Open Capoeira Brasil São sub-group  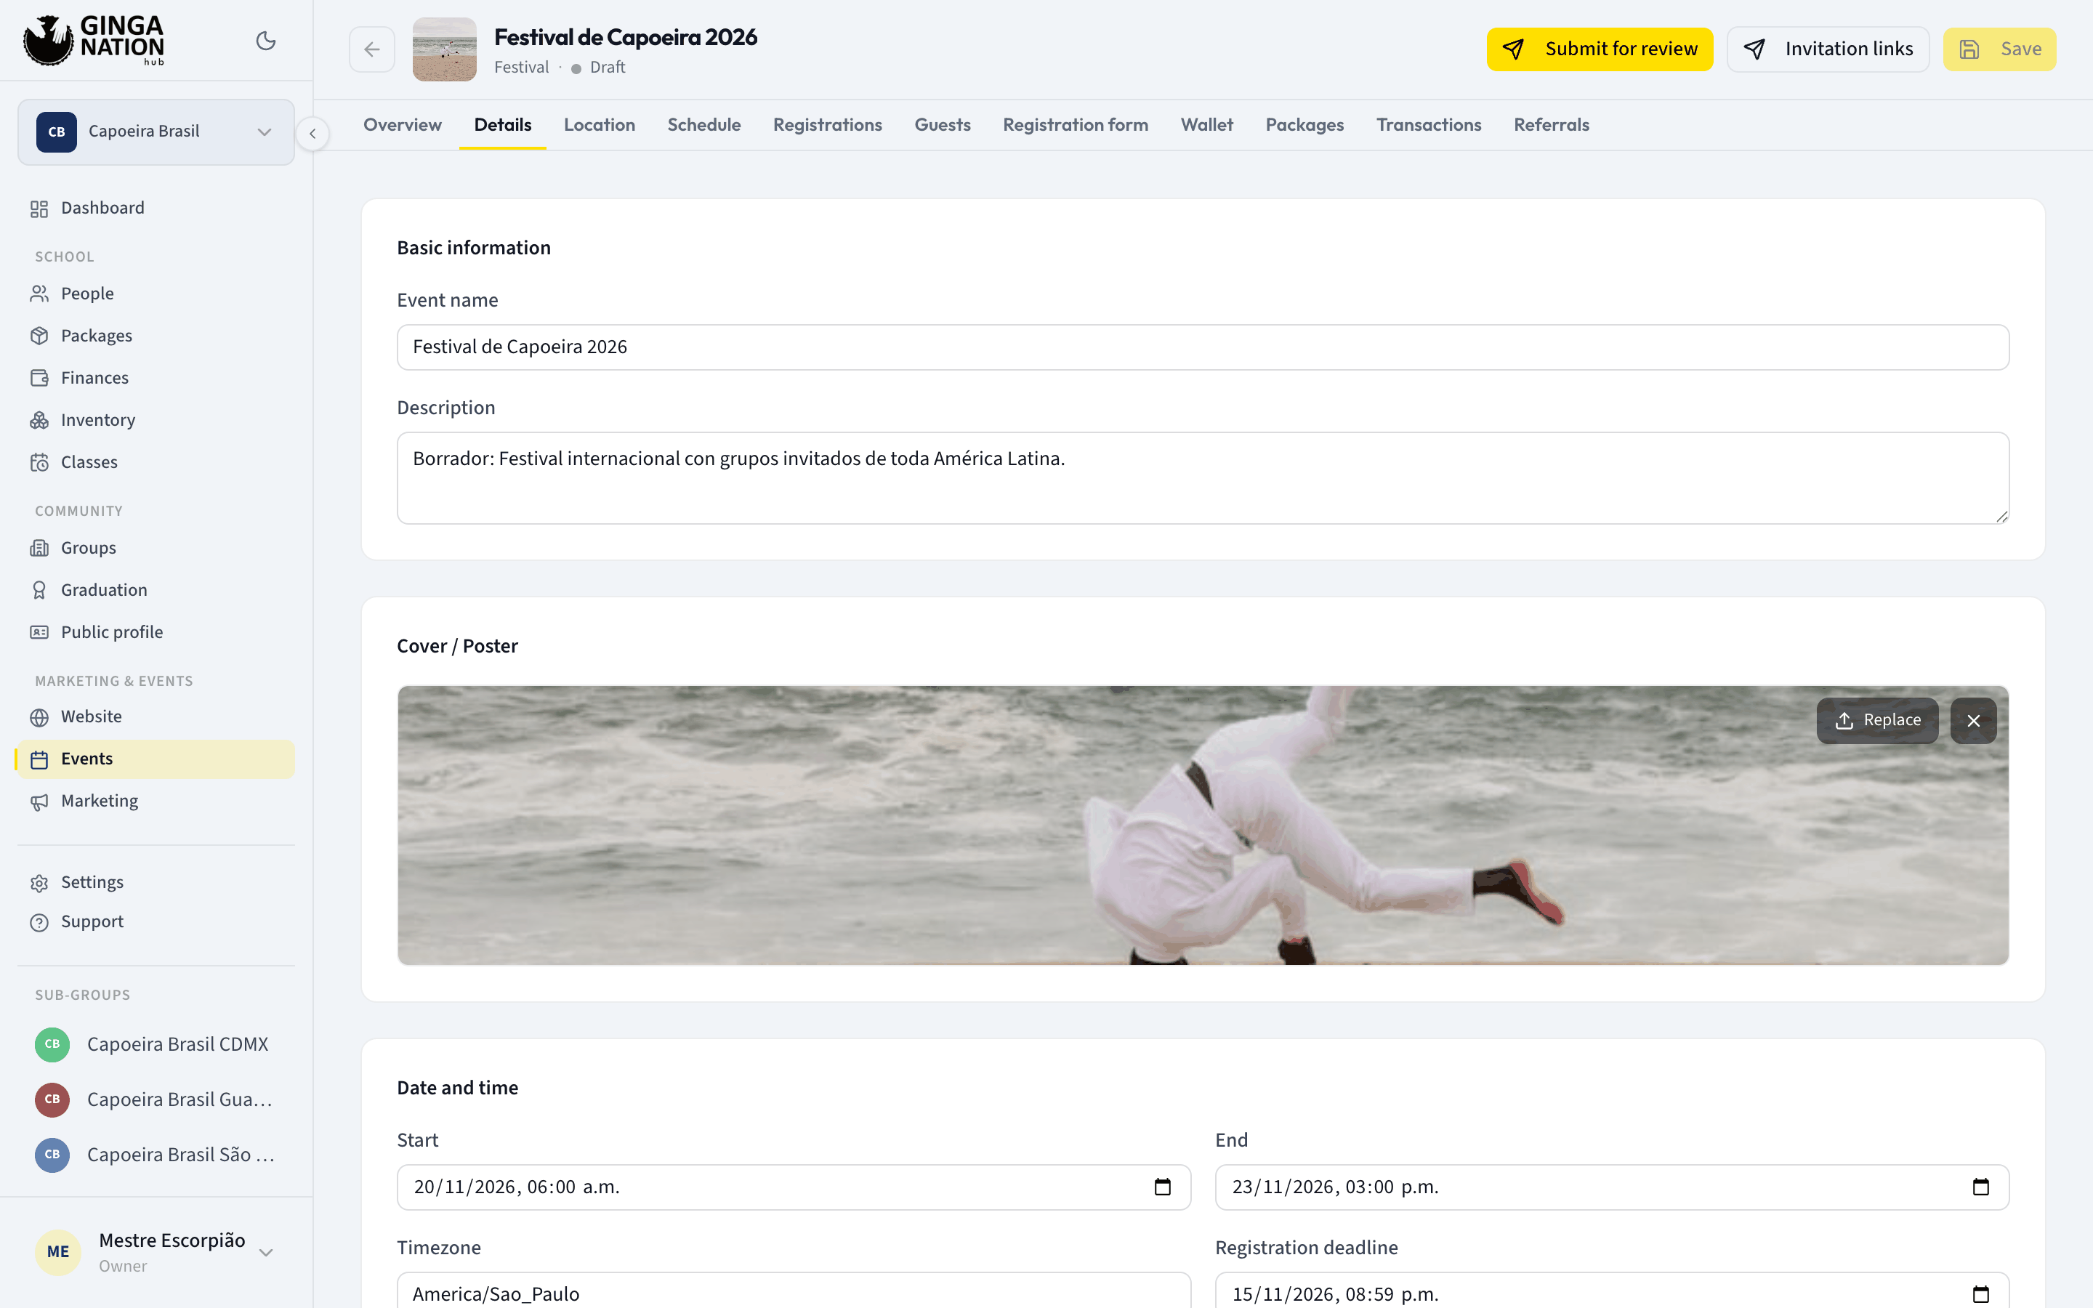[x=156, y=1155]
